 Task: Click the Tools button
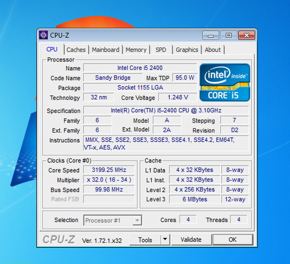click(x=145, y=240)
